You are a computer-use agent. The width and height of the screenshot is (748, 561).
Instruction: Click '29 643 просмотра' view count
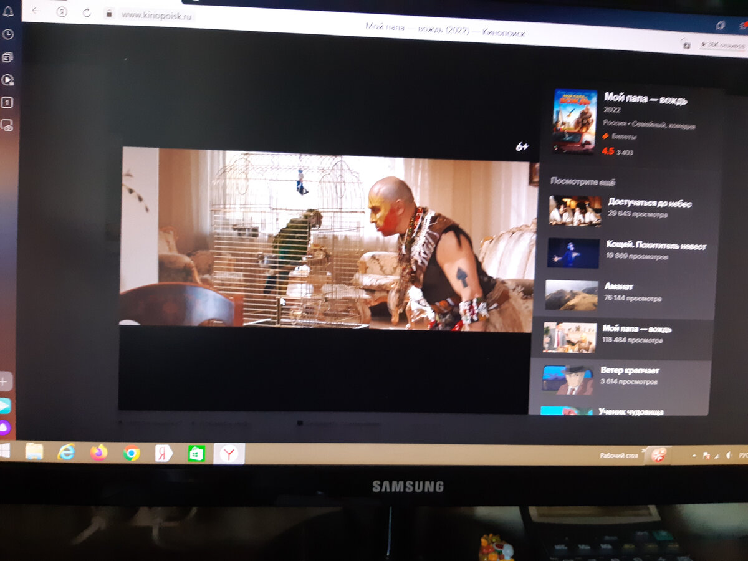638,214
